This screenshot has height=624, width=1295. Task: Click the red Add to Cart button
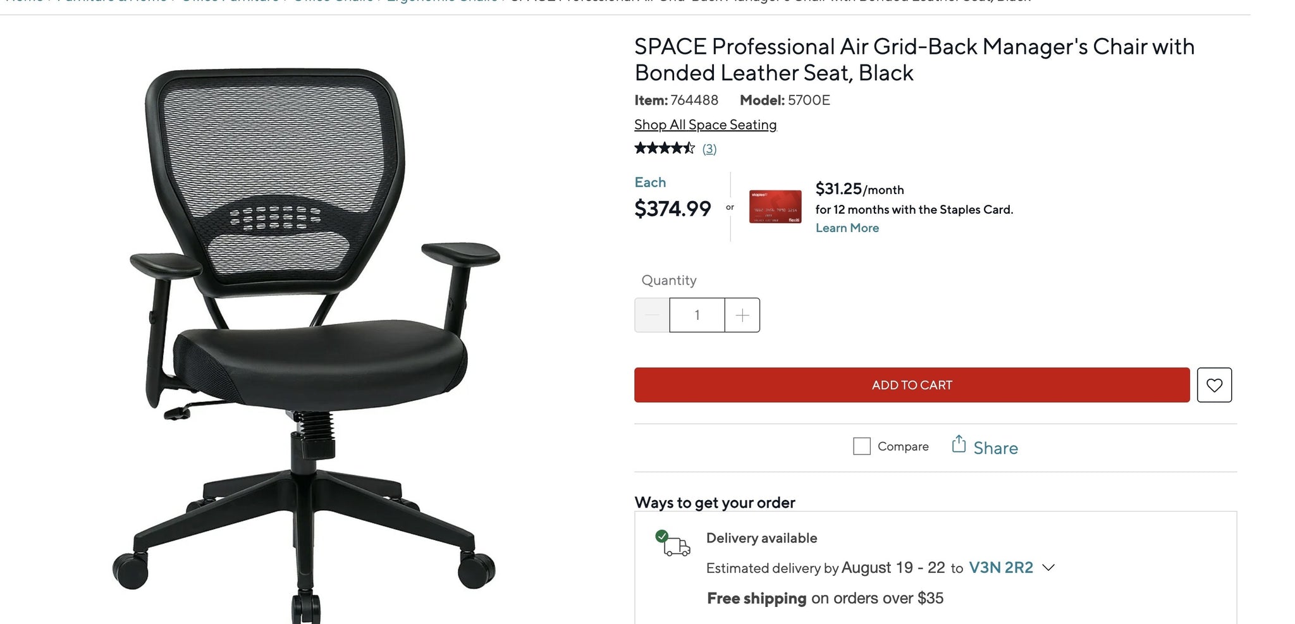click(x=912, y=385)
